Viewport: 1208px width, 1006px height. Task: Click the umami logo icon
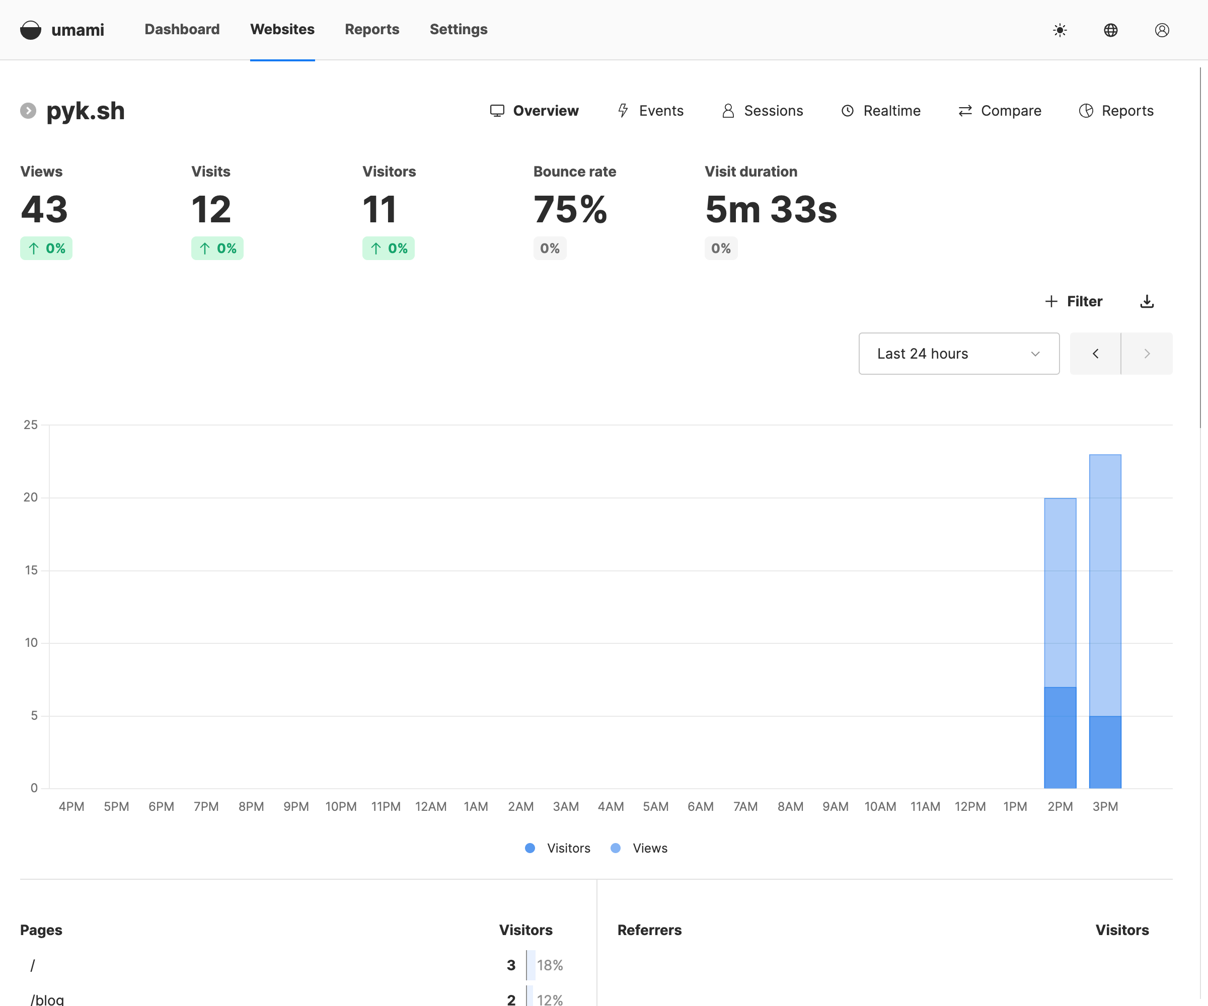coord(31,30)
